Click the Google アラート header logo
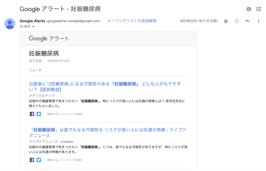 coord(49,39)
